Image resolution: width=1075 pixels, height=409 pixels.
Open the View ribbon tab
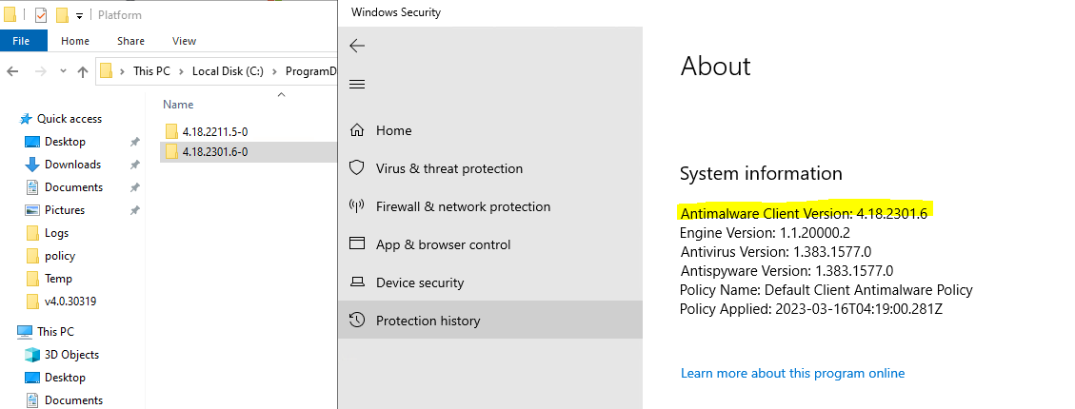click(x=184, y=40)
